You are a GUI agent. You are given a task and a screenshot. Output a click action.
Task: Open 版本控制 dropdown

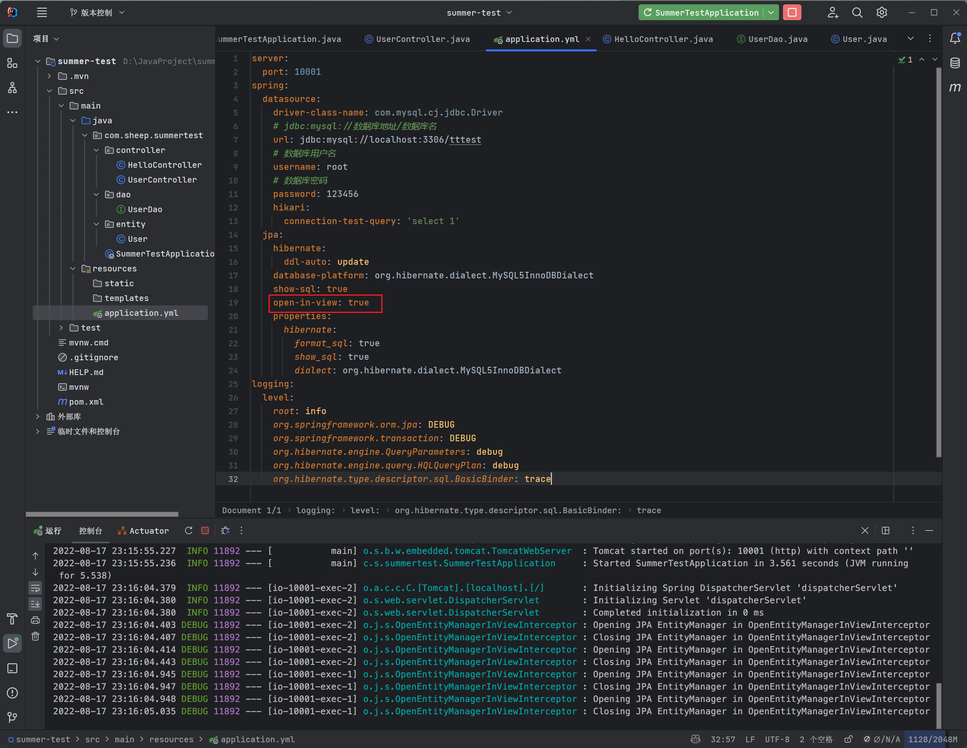(x=97, y=12)
